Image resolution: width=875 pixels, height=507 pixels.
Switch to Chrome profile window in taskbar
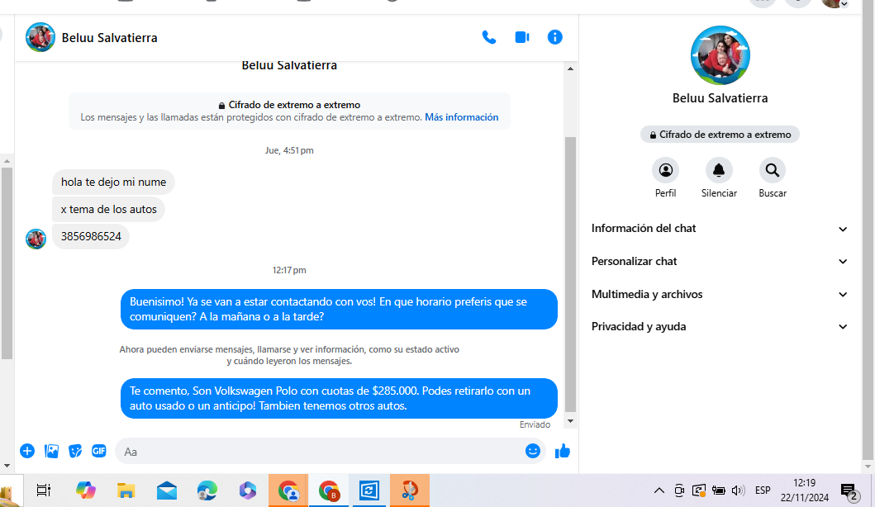point(288,490)
